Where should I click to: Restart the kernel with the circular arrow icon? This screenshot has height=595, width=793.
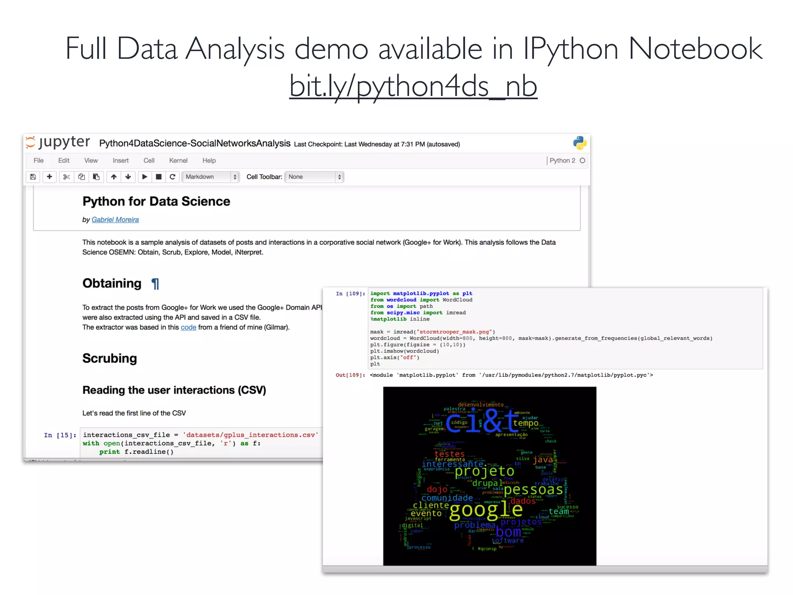[173, 177]
